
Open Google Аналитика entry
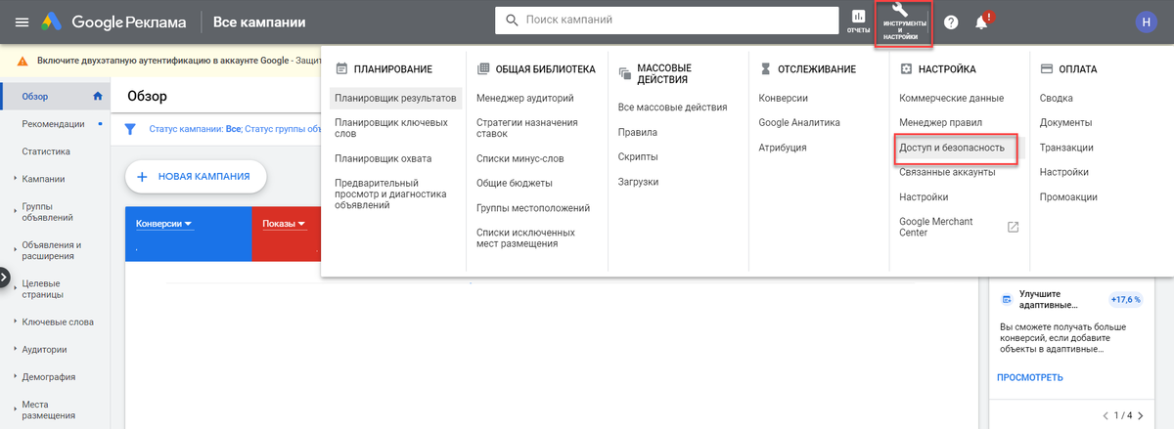point(799,122)
